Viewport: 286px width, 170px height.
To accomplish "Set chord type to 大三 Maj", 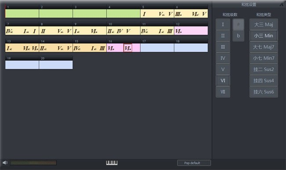I will click(x=264, y=25).
